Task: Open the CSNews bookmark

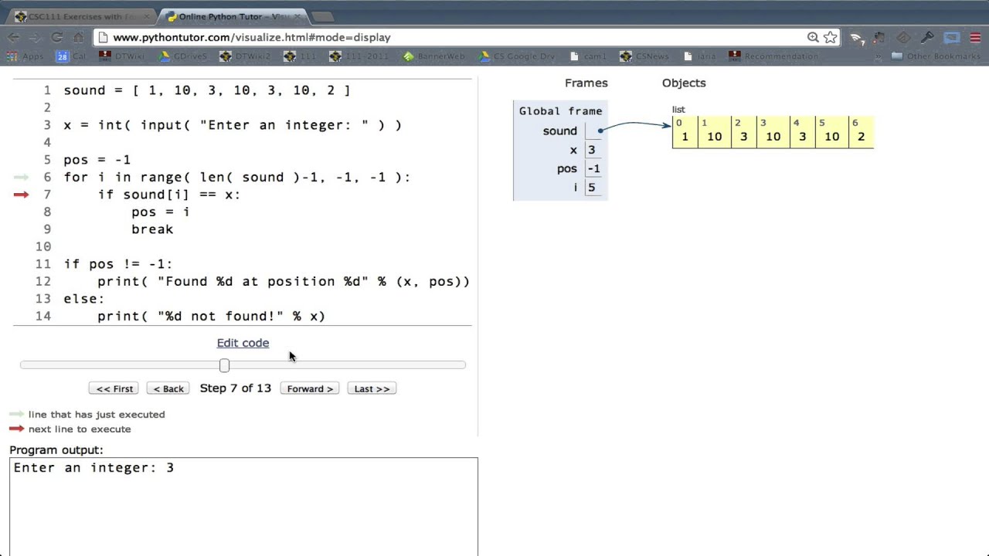Action: point(644,56)
